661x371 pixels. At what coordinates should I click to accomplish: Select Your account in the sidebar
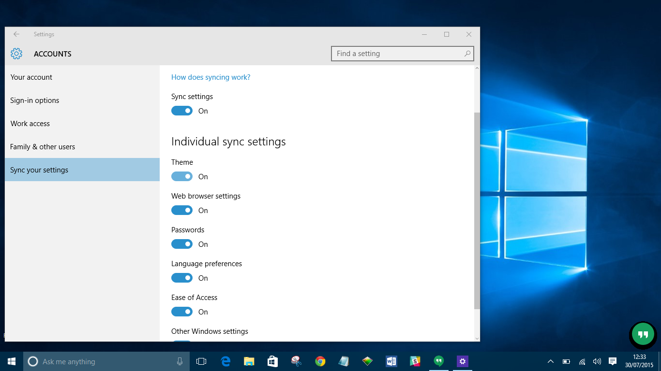[x=82, y=77]
